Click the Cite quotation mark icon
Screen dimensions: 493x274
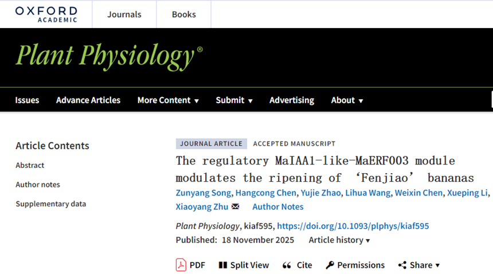[287, 265]
